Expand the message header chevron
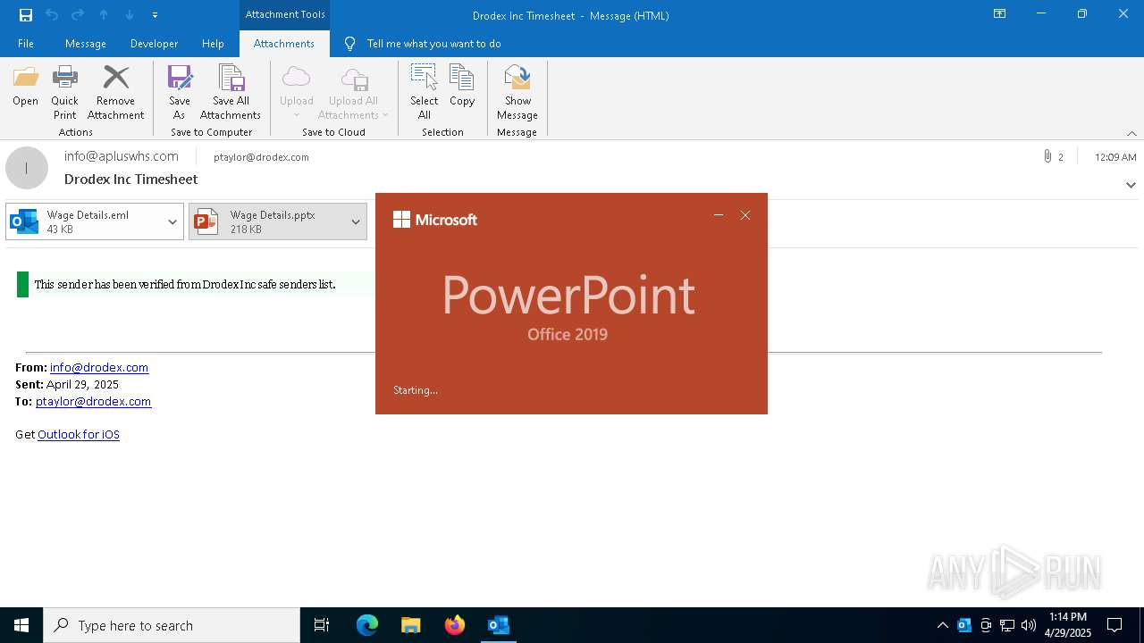The width and height of the screenshot is (1144, 643). coord(1131,185)
